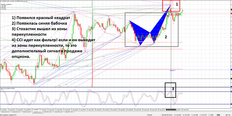Click the H: 121.549 high price
The width and height of the screenshot is (232, 116).
pyautogui.click(x=186, y=115)
